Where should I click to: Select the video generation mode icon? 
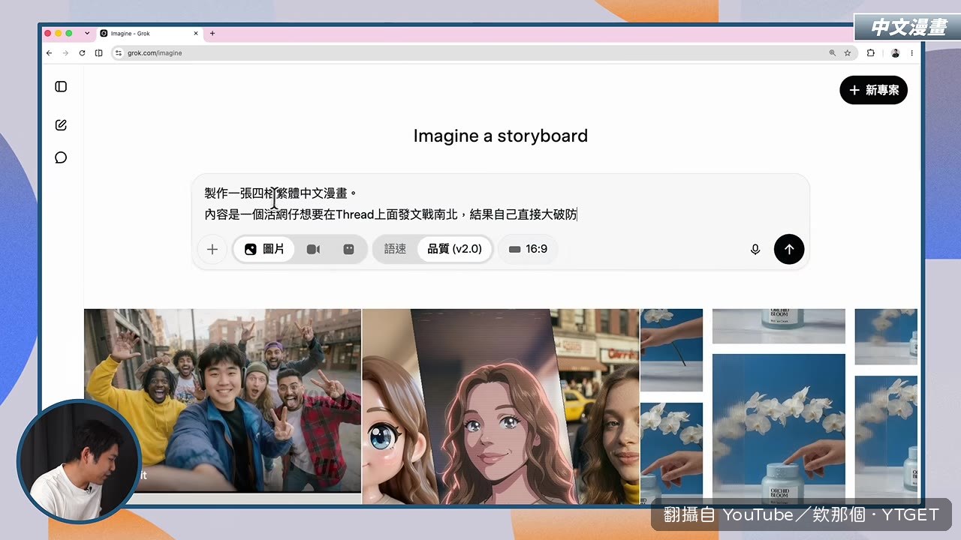click(313, 249)
